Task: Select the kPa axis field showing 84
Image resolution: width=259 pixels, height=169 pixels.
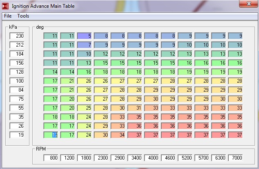Action: tap(17, 90)
